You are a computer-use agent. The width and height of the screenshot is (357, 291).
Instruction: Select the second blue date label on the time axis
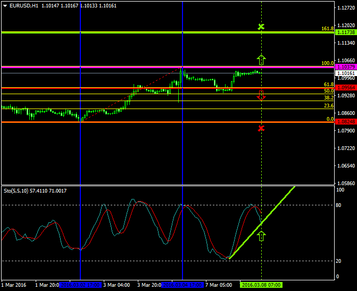point(182,285)
